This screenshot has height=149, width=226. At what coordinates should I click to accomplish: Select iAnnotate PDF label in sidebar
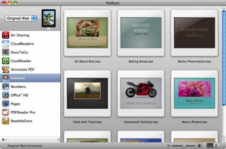point(23,69)
